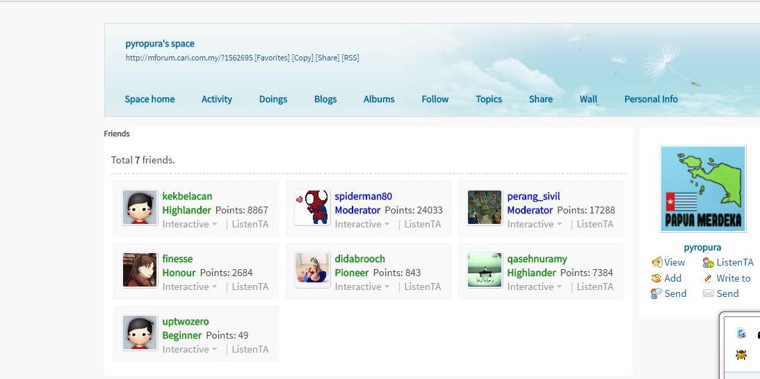Open uptwozero's username link
The width and height of the screenshot is (760, 379).
pos(186,321)
